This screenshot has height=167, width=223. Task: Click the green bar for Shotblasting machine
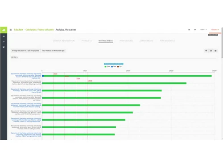coord(114,83)
